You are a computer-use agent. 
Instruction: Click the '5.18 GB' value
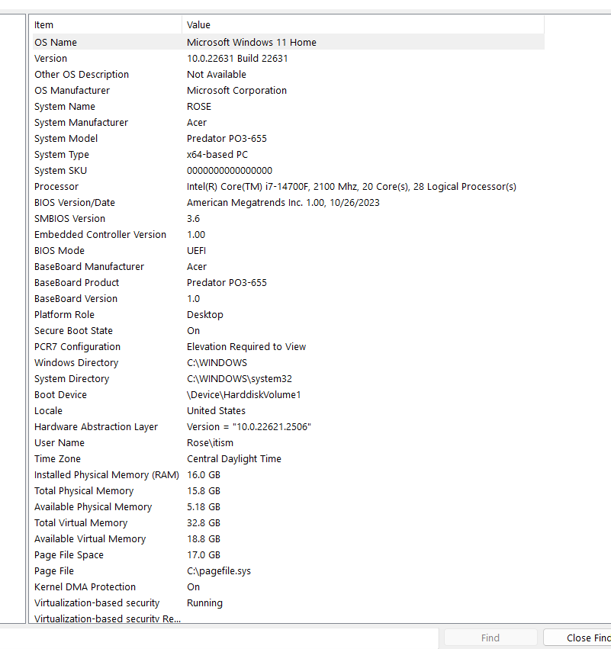(203, 506)
